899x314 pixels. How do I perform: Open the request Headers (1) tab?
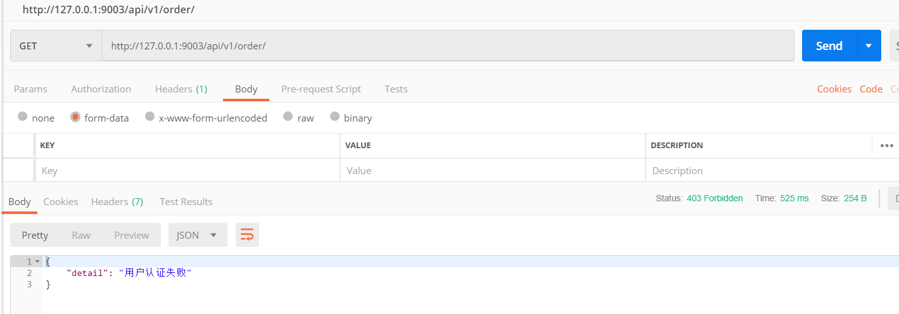pyautogui.click(x=181, y=89)
